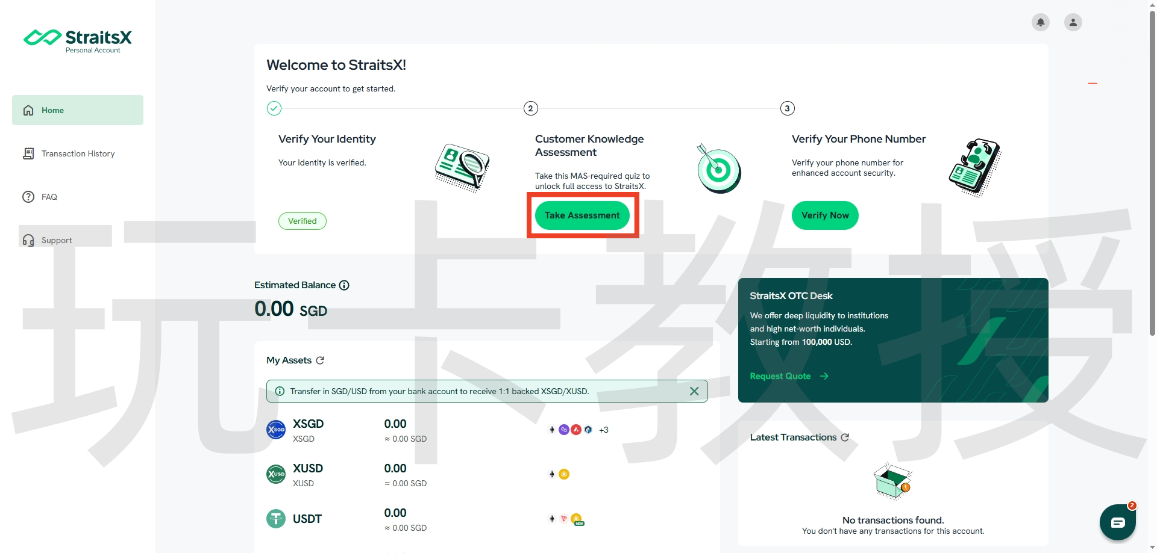
Task: Click Verify Now button
Action: pos(824,215)
